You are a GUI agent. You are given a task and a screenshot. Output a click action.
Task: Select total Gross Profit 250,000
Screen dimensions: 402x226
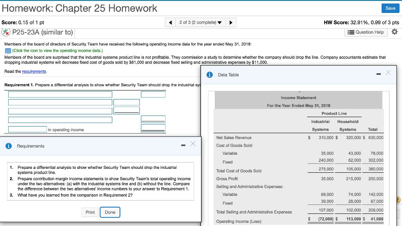click(x=376, y=179)
